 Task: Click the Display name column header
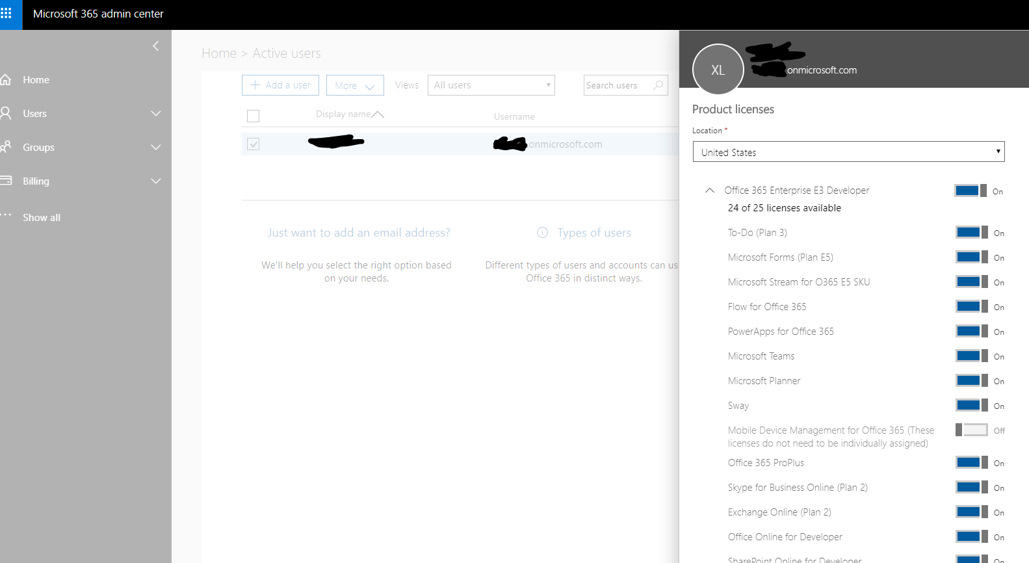(343, 114)
